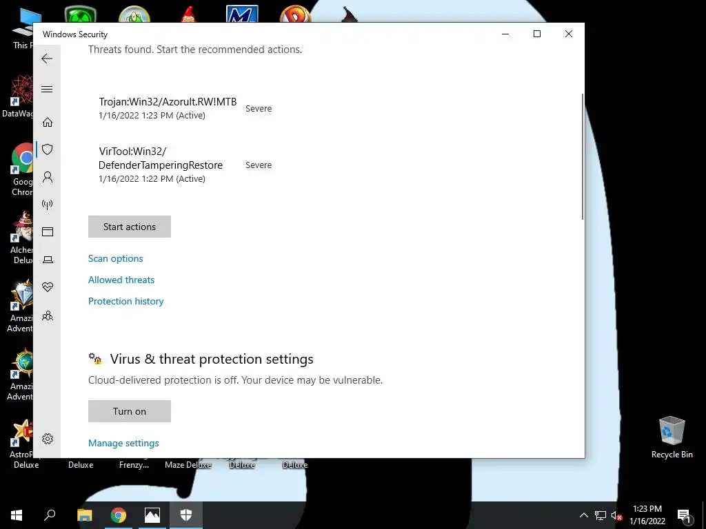Select Windows Security shield on taskbar
Viewport: 706px width, 529px height.
tap(186, 515)
